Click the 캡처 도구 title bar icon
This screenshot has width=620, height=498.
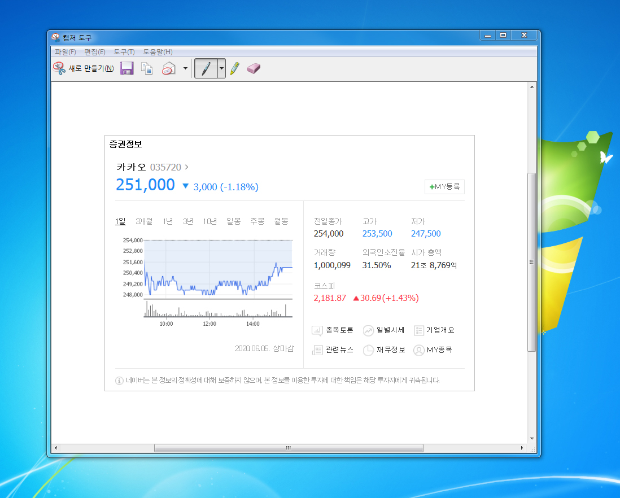click(56, 38)
